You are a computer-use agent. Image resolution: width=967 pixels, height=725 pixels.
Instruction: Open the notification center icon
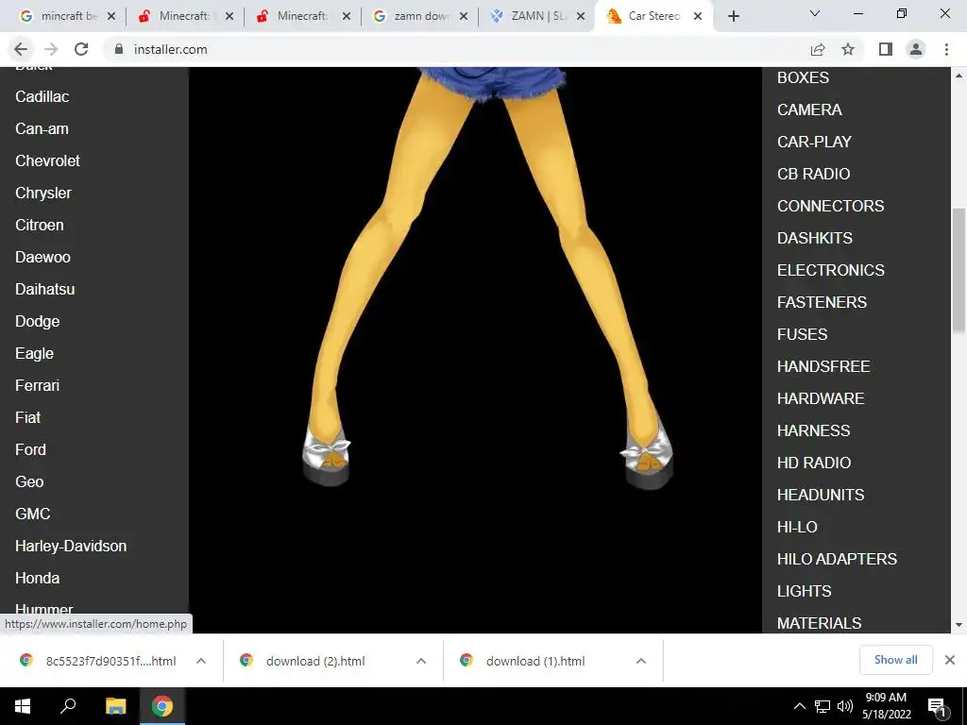pos(937,707)
